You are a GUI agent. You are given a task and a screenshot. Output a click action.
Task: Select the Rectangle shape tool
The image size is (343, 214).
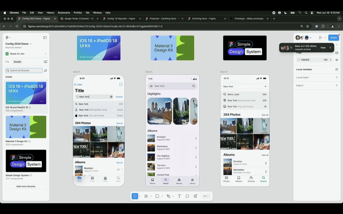(157, 196)
